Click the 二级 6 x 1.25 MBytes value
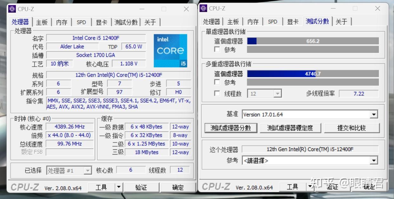Image resolution: width=394 pixels, height=199 pixels. (146, 144)
